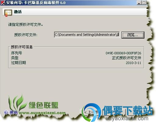
Task: Click the 授权许可信息 group box title
Action: [x=22, y=47]
